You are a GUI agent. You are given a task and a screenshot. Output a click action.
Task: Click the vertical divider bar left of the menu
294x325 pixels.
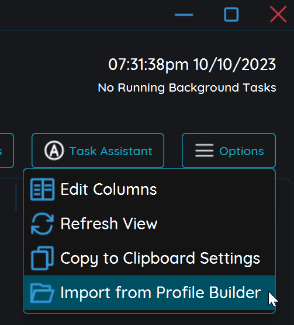point(16,197)
